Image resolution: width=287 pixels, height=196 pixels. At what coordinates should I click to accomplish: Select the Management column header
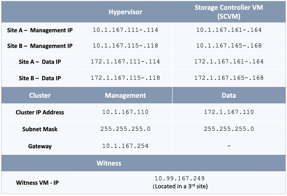(125, 96)
